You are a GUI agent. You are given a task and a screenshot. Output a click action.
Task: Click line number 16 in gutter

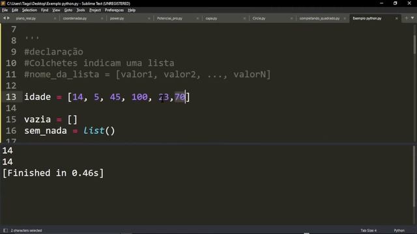(x=11, y=131)
